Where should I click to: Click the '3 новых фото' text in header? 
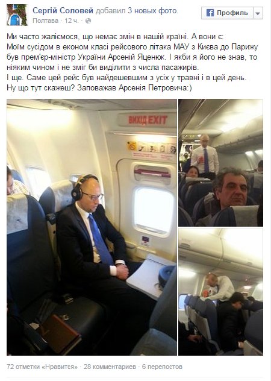(153, 11)
